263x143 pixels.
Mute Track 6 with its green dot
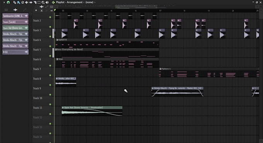coord(50,66)
